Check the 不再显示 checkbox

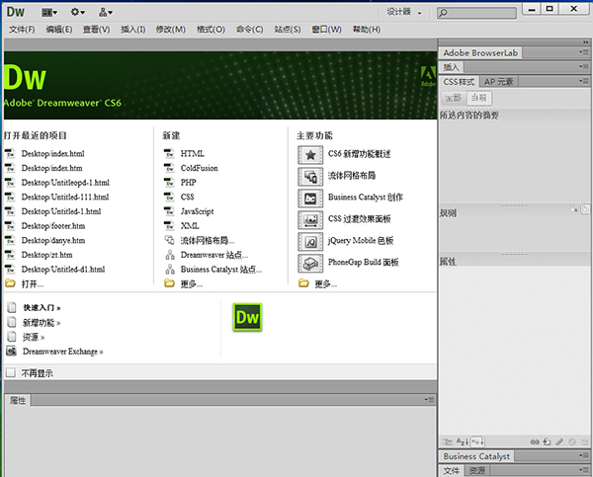click(11, 373)
